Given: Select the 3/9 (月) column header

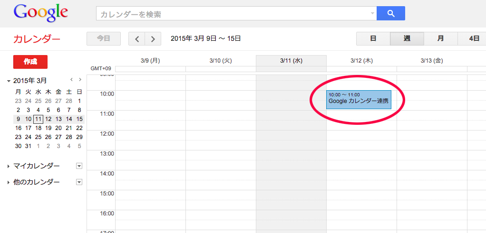Looking at the screenshot, I should [x=150, y=61].
